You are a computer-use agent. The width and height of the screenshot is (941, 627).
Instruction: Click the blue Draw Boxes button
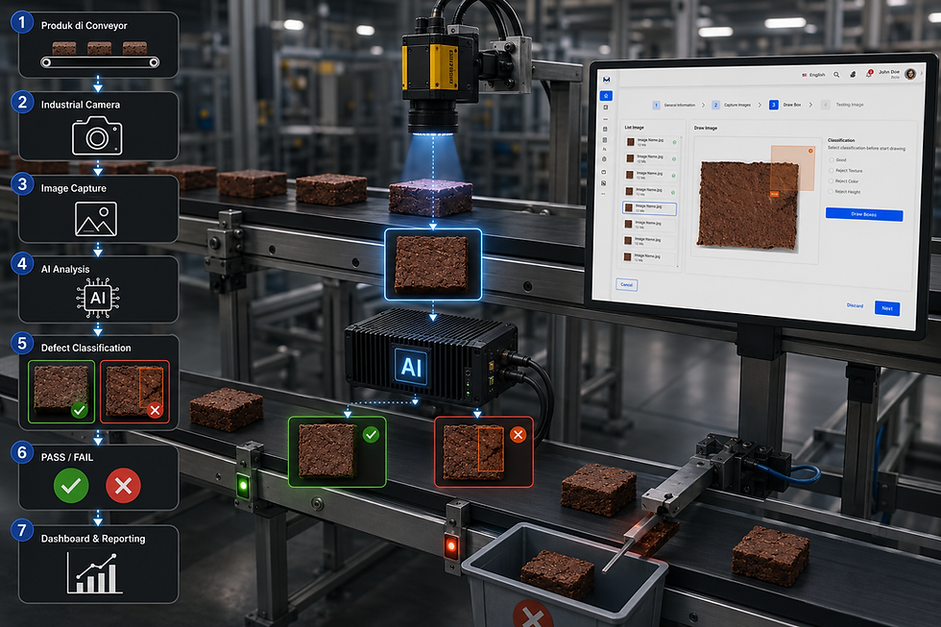pos(864,214)
